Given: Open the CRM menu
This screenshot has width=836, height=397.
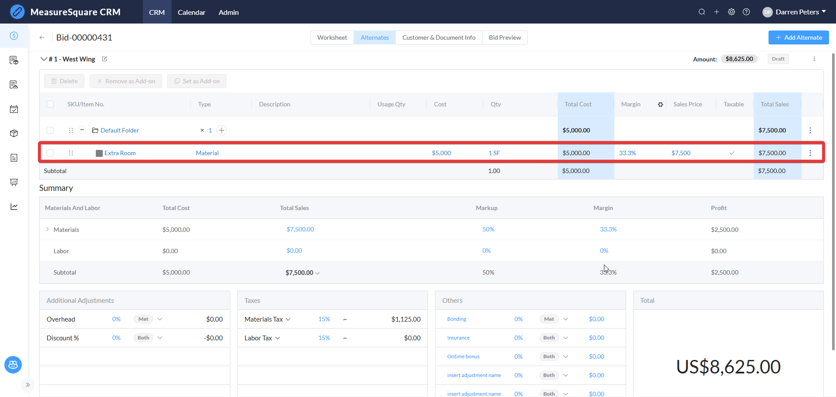Looking at the screenshot, I should (157, 12).
